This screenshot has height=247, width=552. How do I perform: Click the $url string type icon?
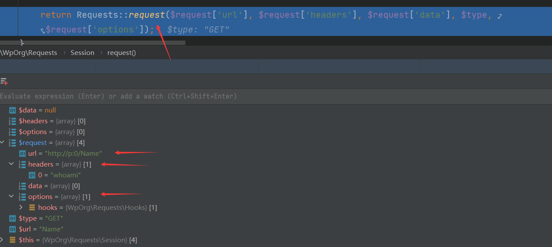coord(13,229)
